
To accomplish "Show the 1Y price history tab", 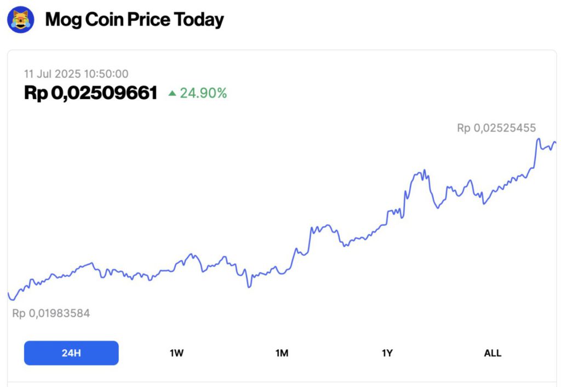I will pyautogui.click(x=387, y=353).
